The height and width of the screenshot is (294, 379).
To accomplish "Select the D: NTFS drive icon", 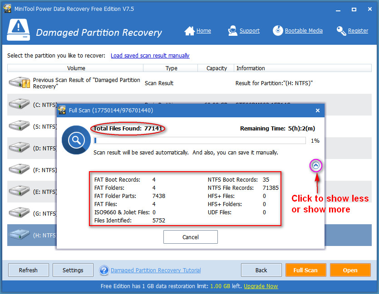I will coord(19,147).
